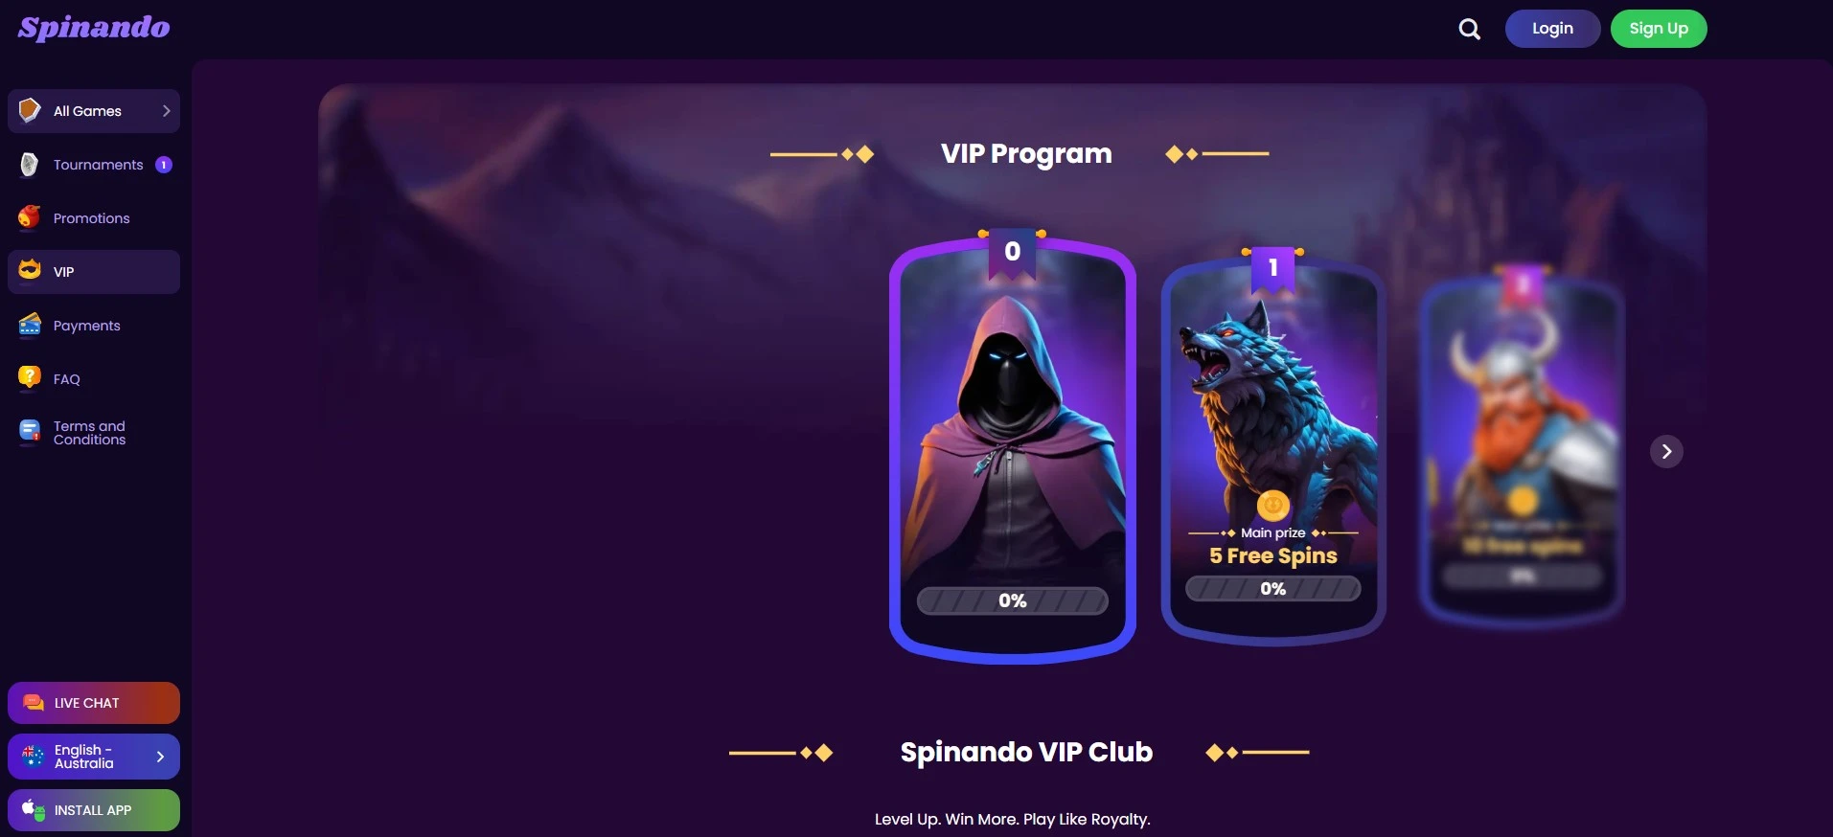Start a LIVE CHAT session

pyautogui.click(x=94, y=703)
